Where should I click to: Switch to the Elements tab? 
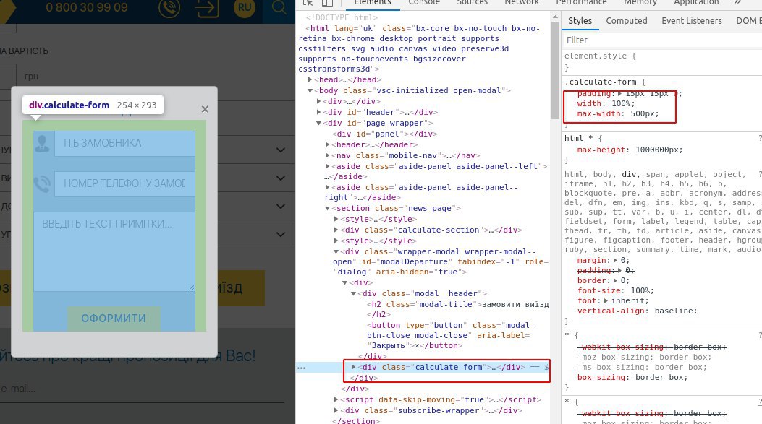click(372, 3)
